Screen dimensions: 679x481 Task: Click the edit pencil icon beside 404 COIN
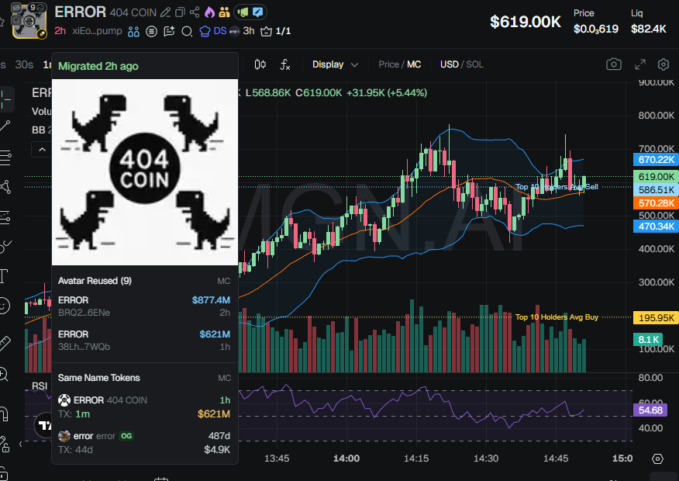(165, 12)
